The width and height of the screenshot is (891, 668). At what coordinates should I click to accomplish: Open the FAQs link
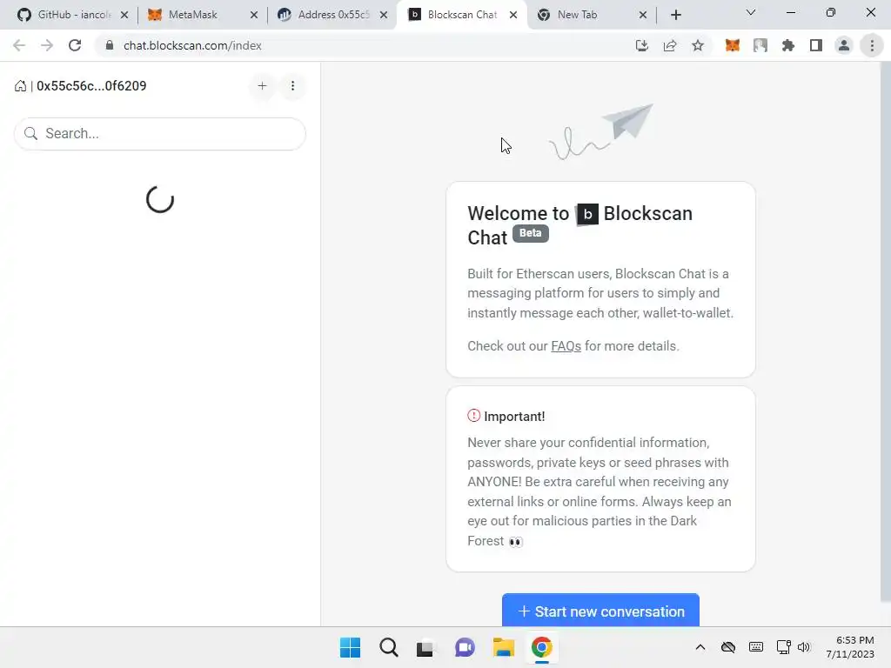pyautogui.click(x=566, y=346)
